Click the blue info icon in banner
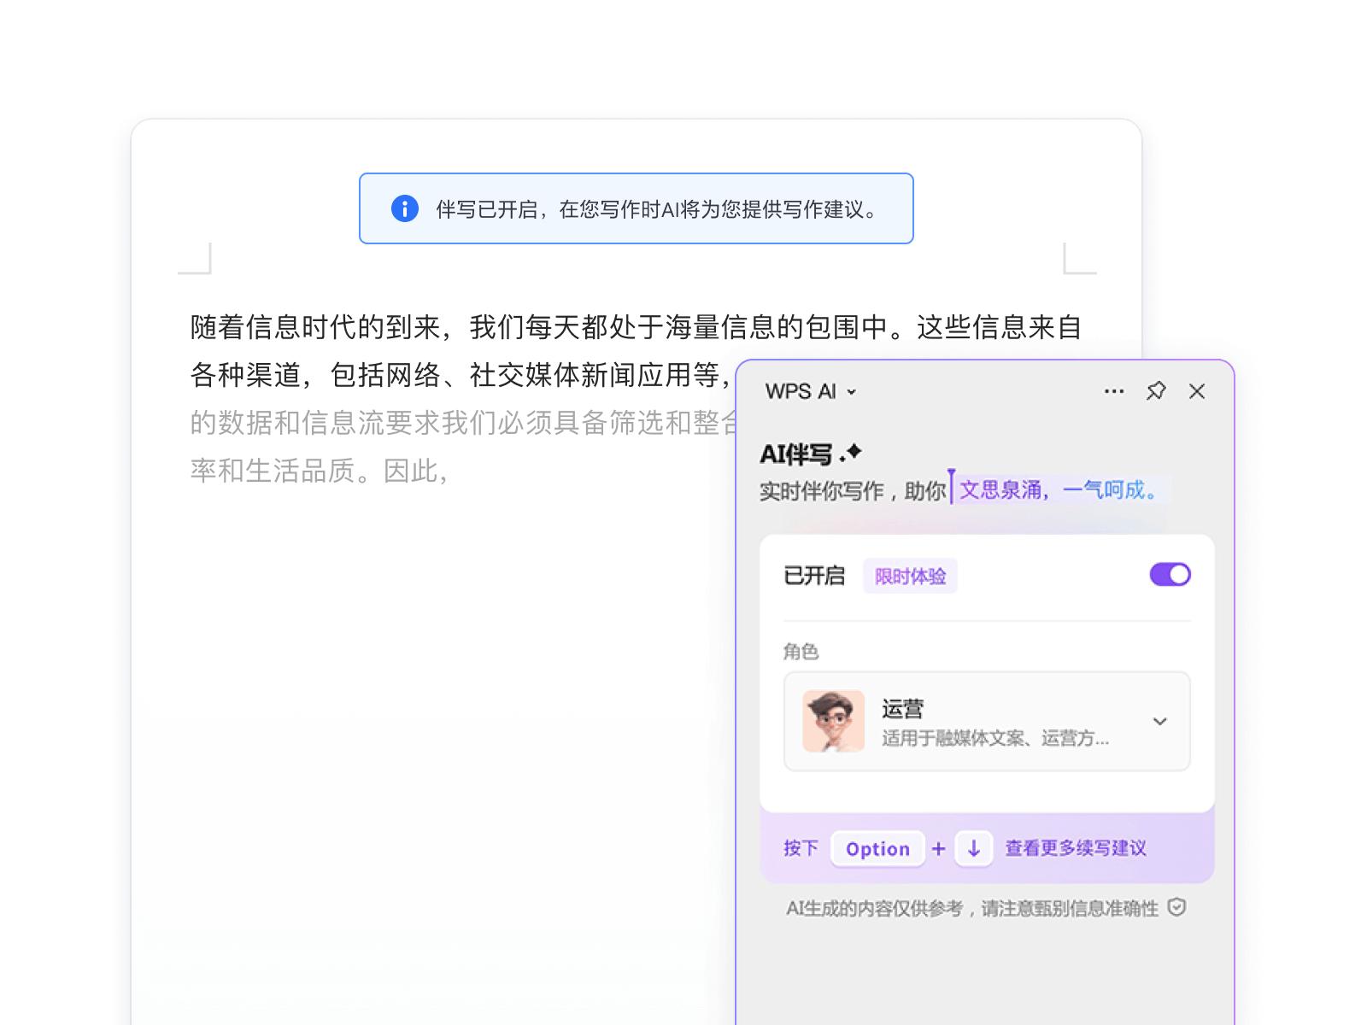Viewport: 1367px width, 1025px height. (404, 208)
